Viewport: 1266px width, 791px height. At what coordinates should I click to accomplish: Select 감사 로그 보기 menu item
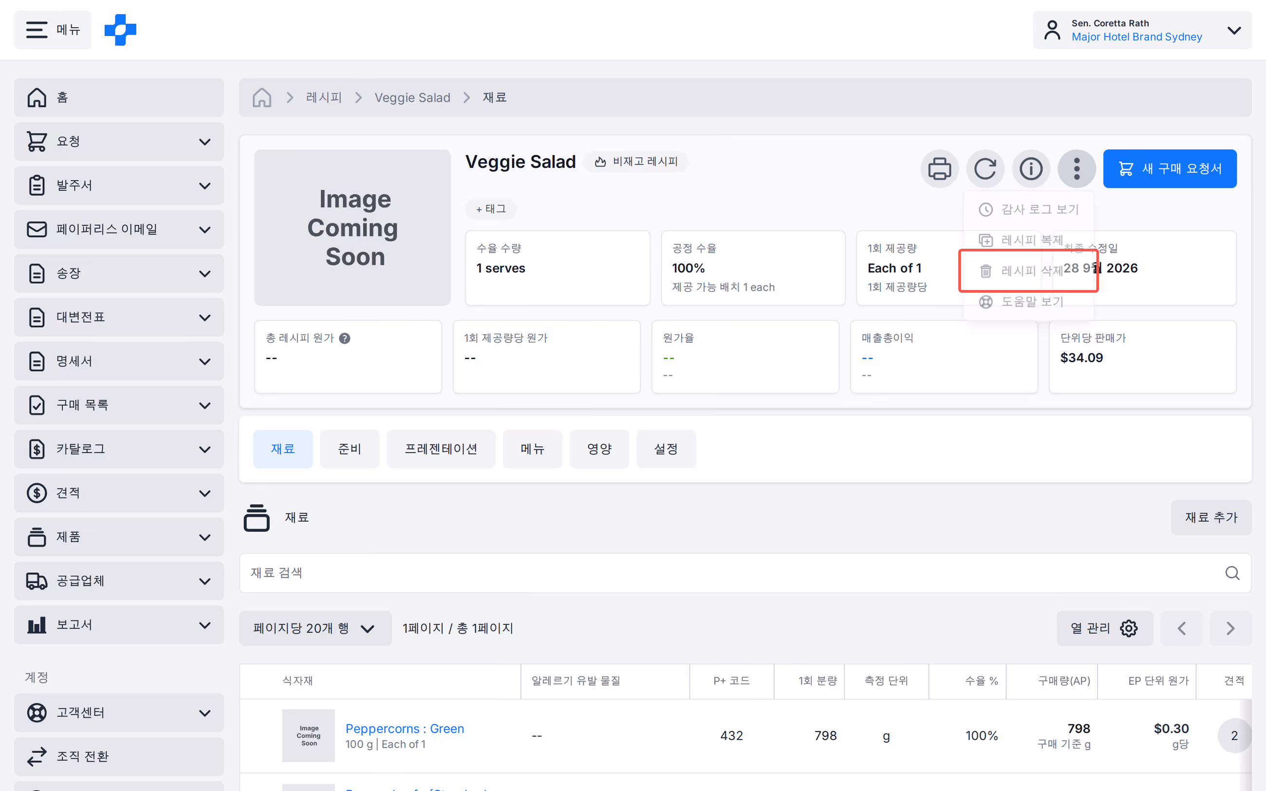[x=1028, y=209]
